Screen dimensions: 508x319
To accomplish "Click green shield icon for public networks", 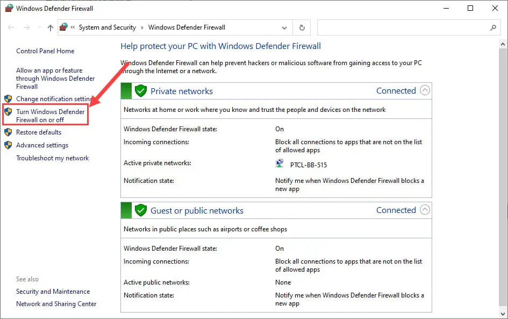I will pos(141,210).
